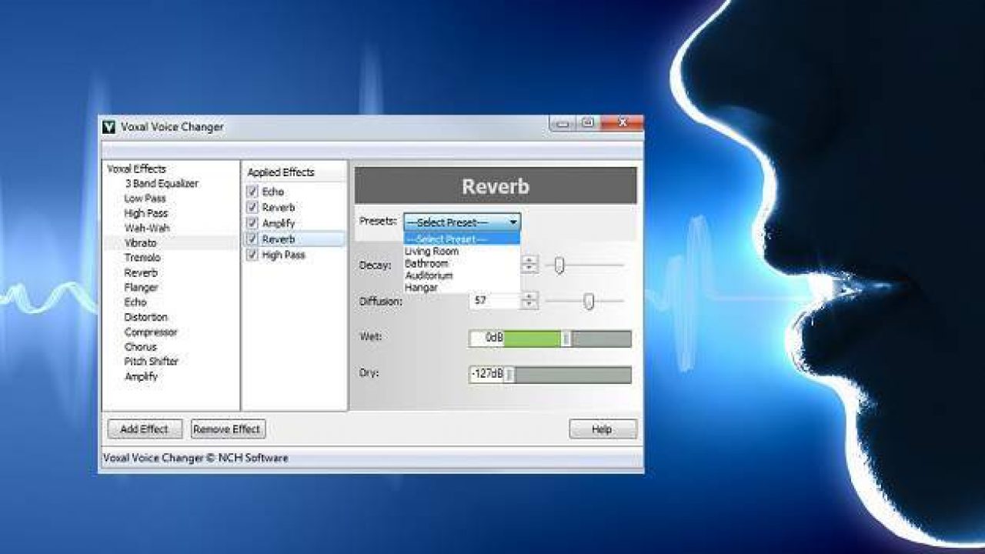Click the Wet level bar
This screenshot has width=985, height=554.
click(x=550, y=339)
